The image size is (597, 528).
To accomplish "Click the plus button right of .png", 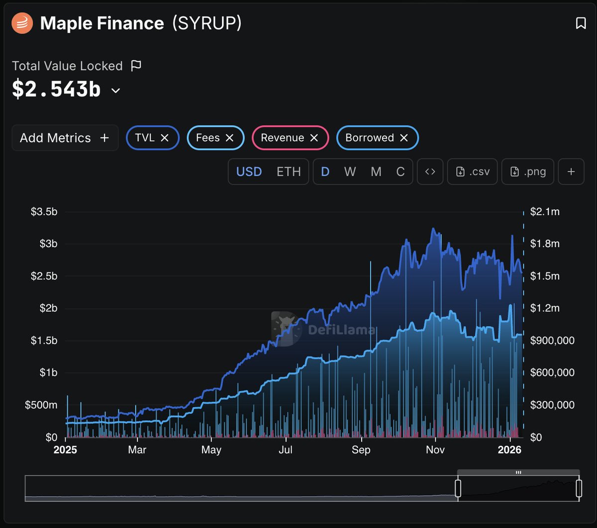I will coord(571,172).
